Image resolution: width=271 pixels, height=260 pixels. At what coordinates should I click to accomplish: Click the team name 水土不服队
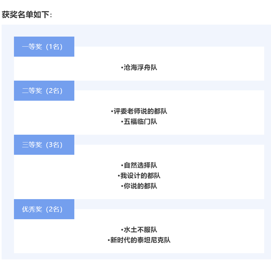141,230
